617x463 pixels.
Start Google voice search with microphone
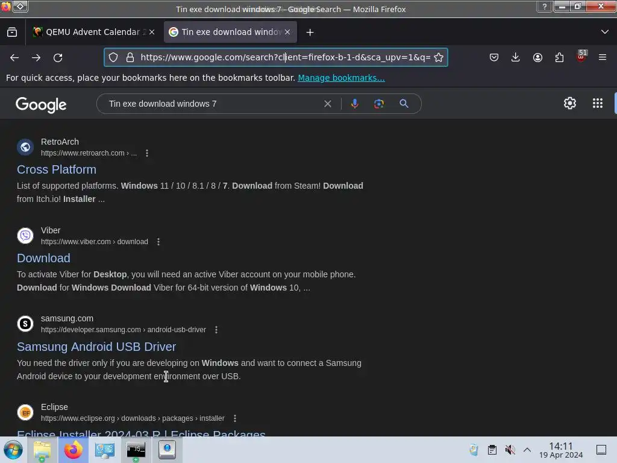click(354, 104)
